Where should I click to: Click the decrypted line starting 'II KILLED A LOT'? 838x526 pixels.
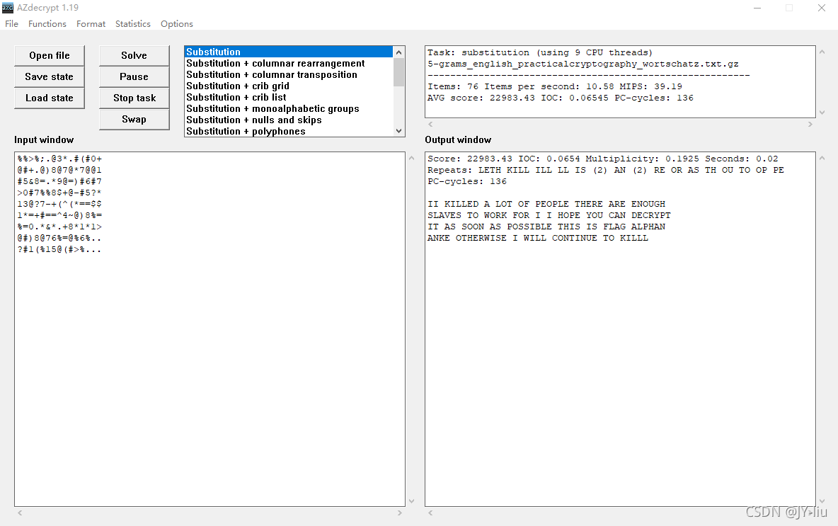(546, 204)
